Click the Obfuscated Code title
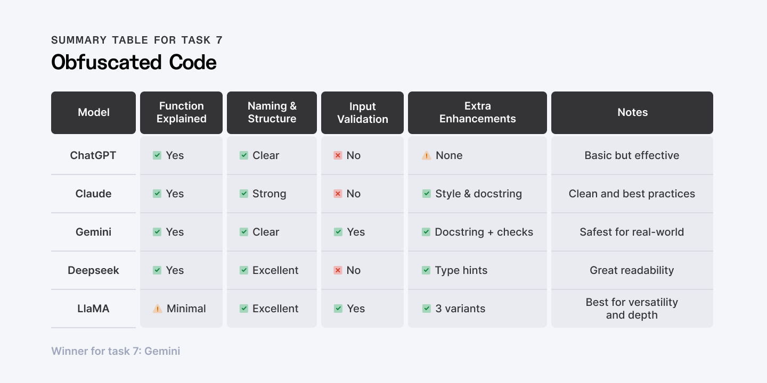767x383 pixels. pos(134,63)
